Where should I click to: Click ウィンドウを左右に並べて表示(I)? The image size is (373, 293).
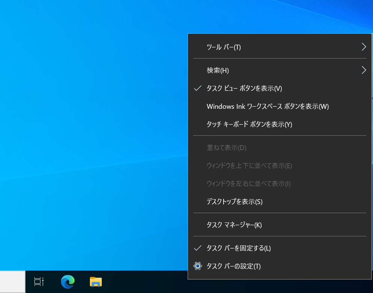248,184
